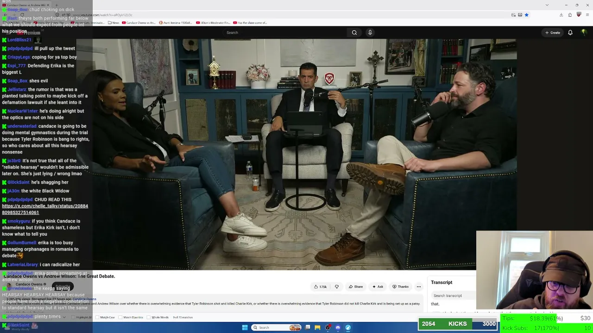Like the video with thumbs up 175k

320,287
